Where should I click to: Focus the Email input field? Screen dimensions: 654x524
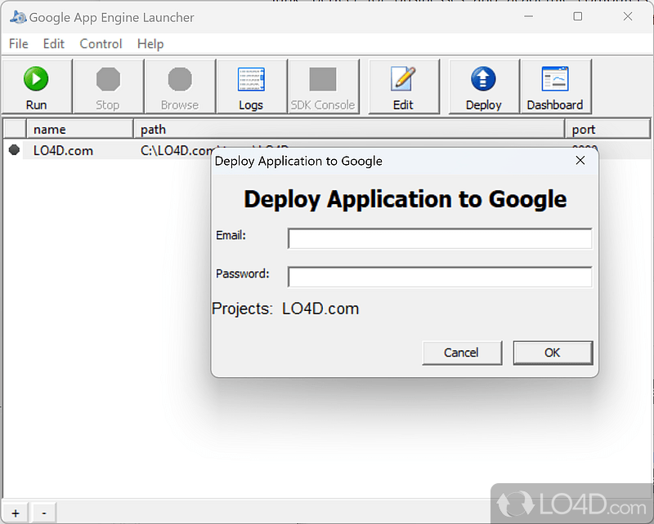440,238
